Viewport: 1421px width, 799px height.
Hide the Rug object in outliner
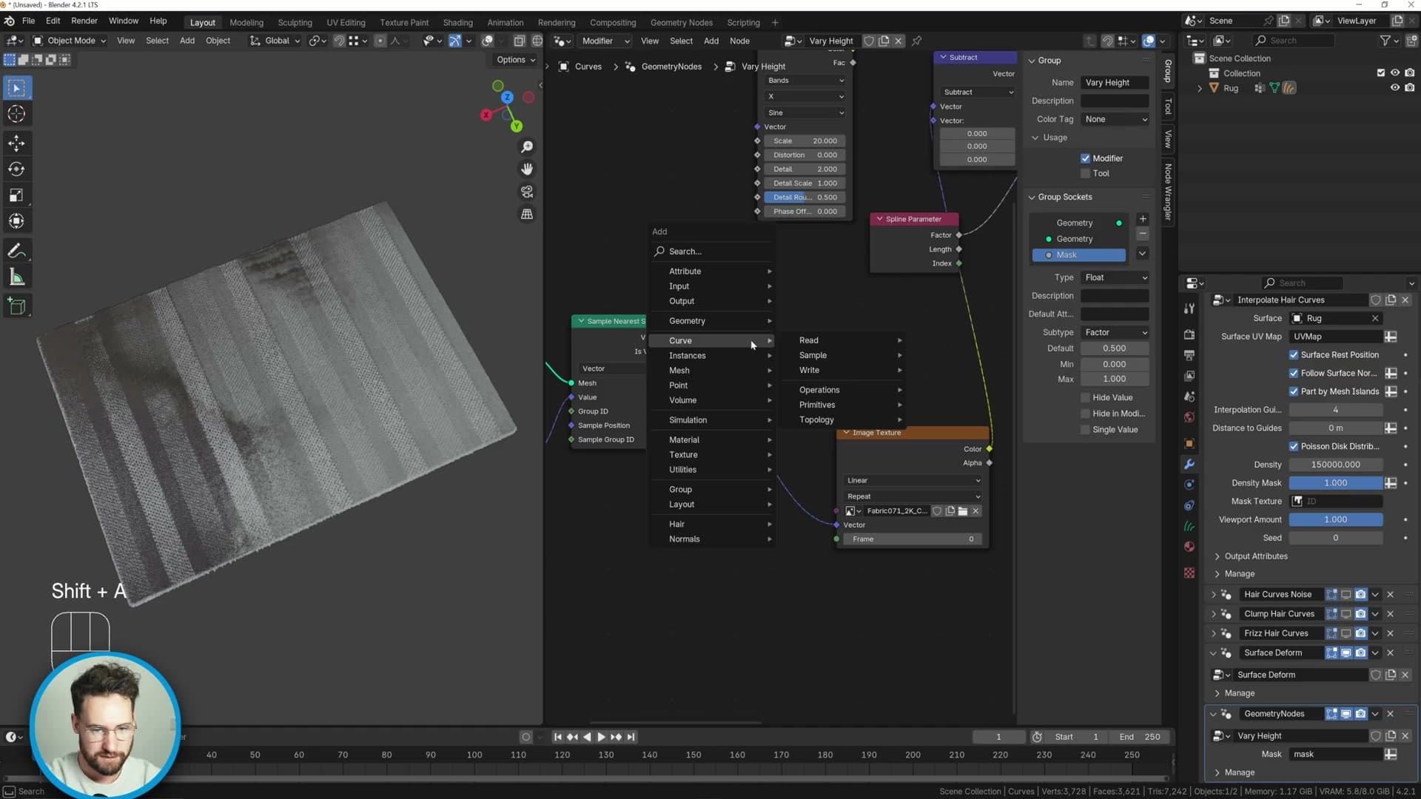coord(1394,88)
